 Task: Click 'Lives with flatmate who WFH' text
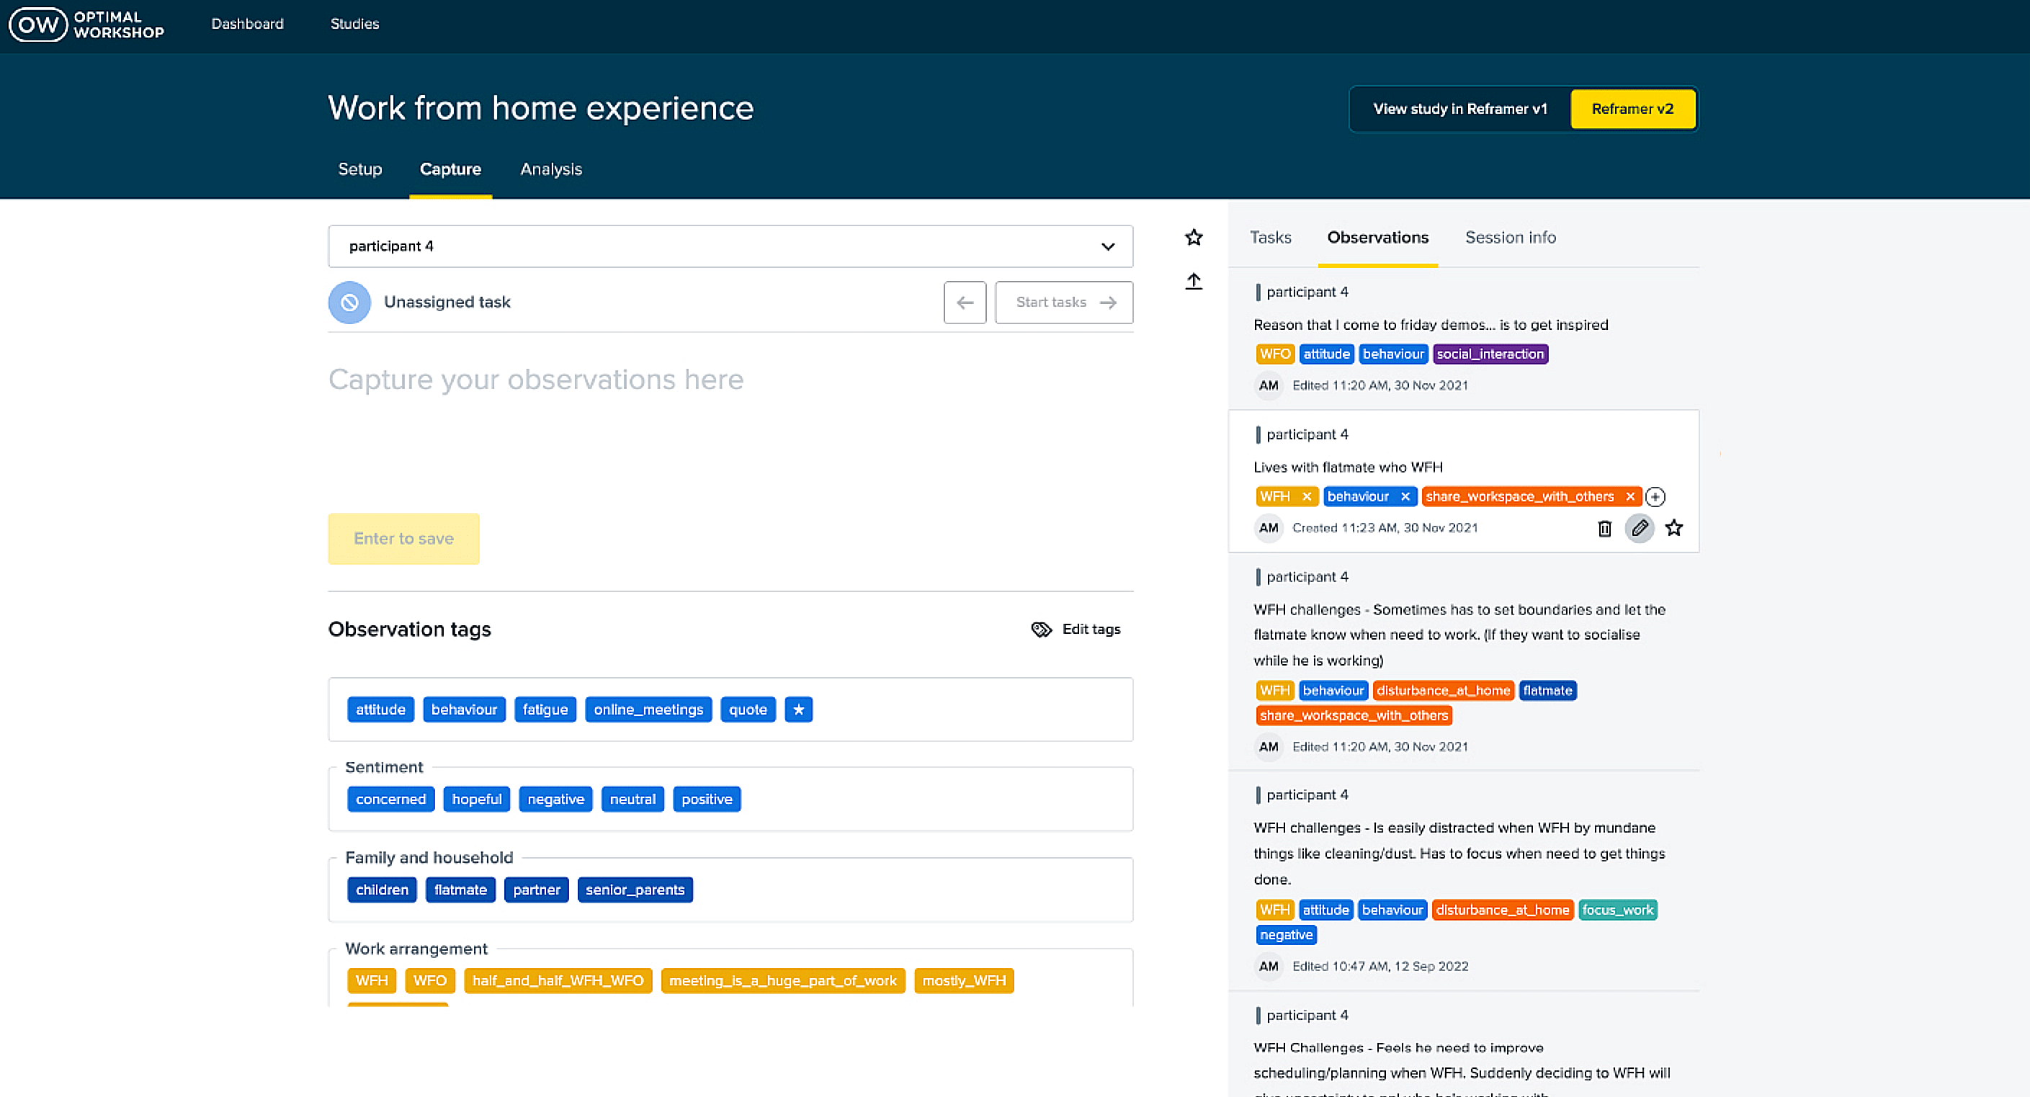[1348, 468]
